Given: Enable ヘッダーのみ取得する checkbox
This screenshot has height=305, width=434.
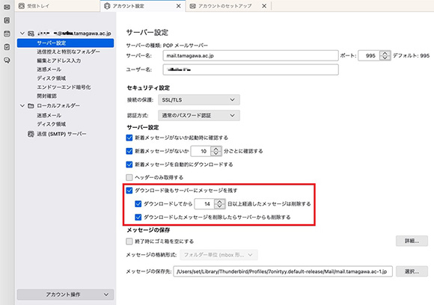Looking at the screenshot, I should click(129, 177).
